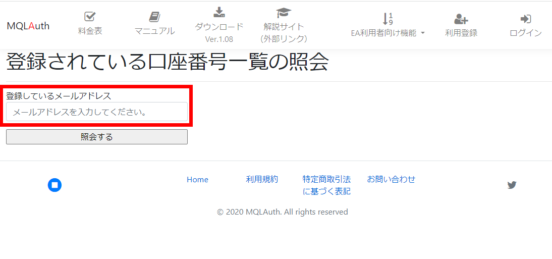Screen dimensions: 552x259
Task: Click the Twitter bird icon
Action: pos(512,185)
